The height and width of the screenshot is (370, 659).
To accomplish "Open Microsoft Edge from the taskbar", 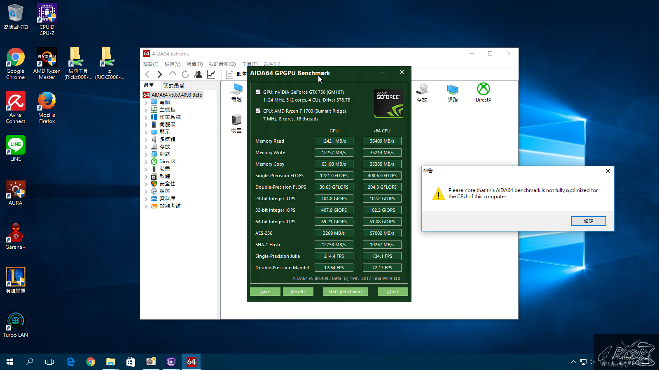I will (70, 362).
